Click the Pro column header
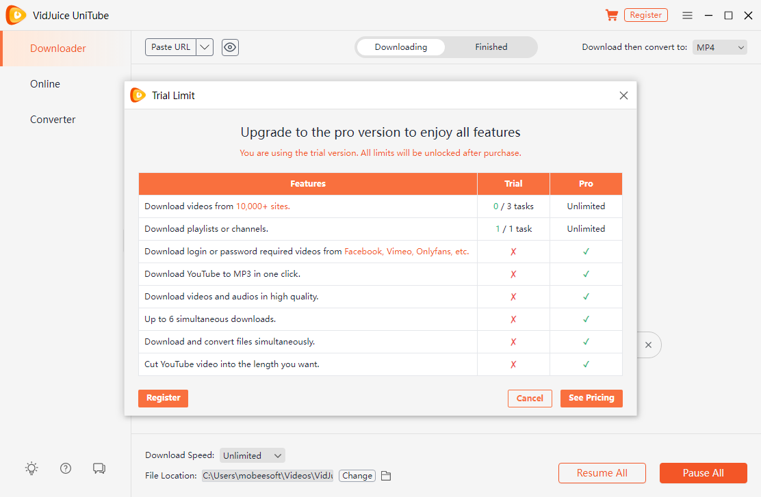Image resolution: width=761 pixels, height=497 pixels. (x=586, y=184)
